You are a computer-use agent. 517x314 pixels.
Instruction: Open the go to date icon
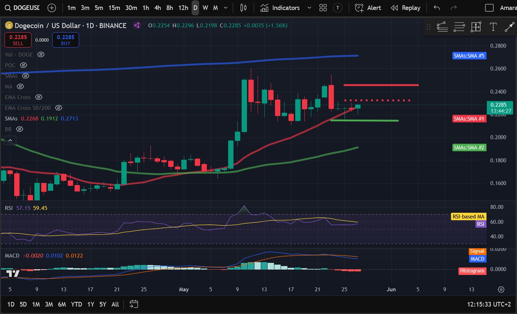133,304
